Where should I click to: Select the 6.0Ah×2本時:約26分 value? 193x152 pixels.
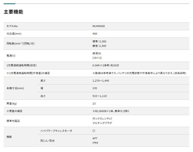(x=106, y=65)
